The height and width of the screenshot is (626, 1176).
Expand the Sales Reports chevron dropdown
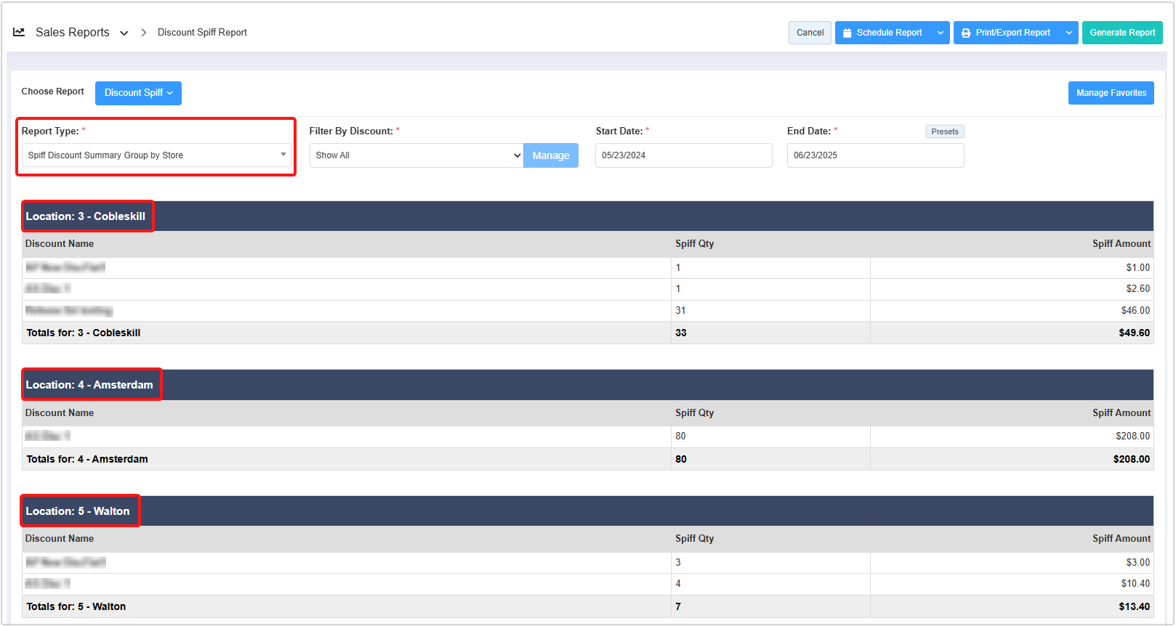pos(124,33)
